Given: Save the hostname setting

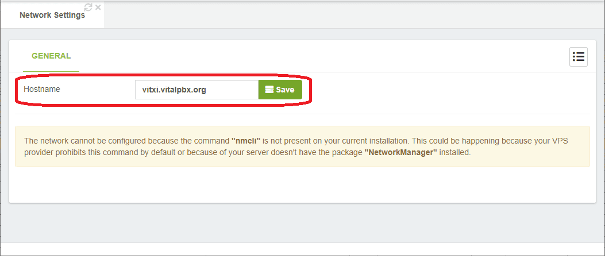Looking at the screenshot, I should point(280,90).
